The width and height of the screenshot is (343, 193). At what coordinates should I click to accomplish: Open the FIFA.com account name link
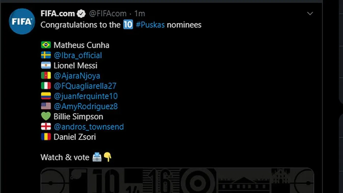tap(58, 13)
